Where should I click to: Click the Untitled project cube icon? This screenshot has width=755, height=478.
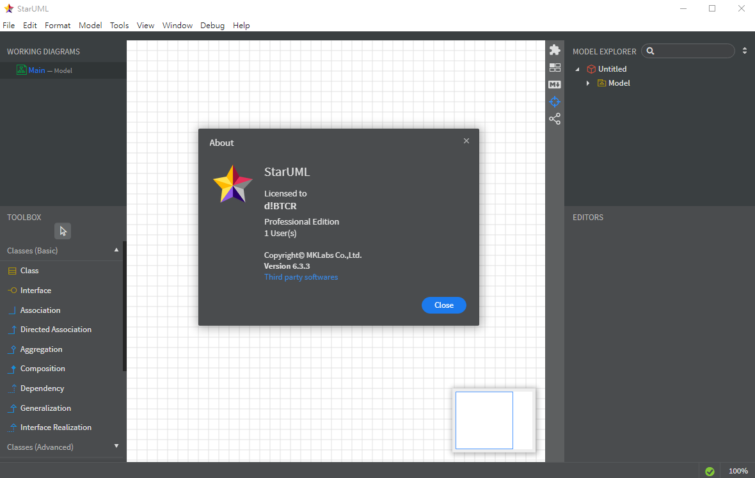591,69
